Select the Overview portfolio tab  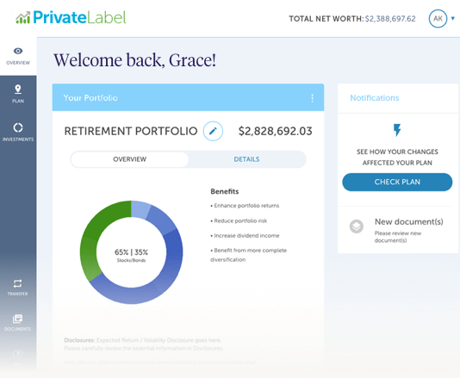coord(130,159)
